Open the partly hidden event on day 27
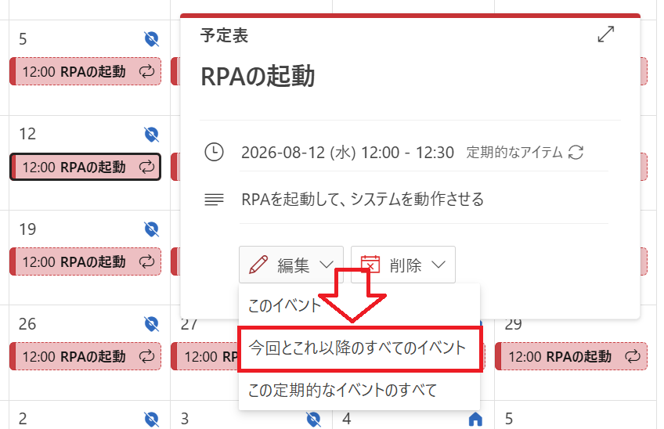The image size is (664, 429). pos(204,356)
